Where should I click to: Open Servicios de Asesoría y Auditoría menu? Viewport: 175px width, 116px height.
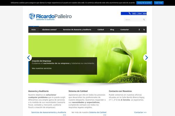(x=77, y=30)
